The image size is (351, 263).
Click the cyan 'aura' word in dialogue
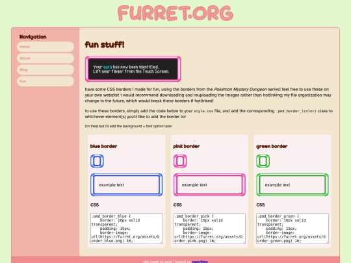[x=107, y=67]
